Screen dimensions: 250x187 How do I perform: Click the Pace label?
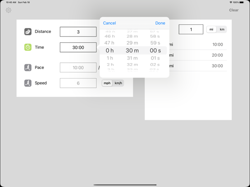tap(39, 67)
